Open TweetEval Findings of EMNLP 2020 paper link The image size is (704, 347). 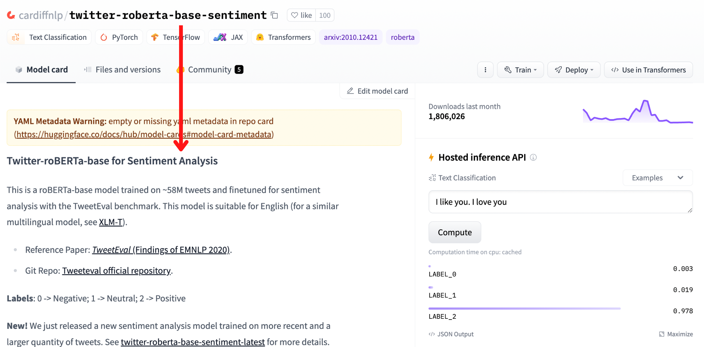point(161,250)
